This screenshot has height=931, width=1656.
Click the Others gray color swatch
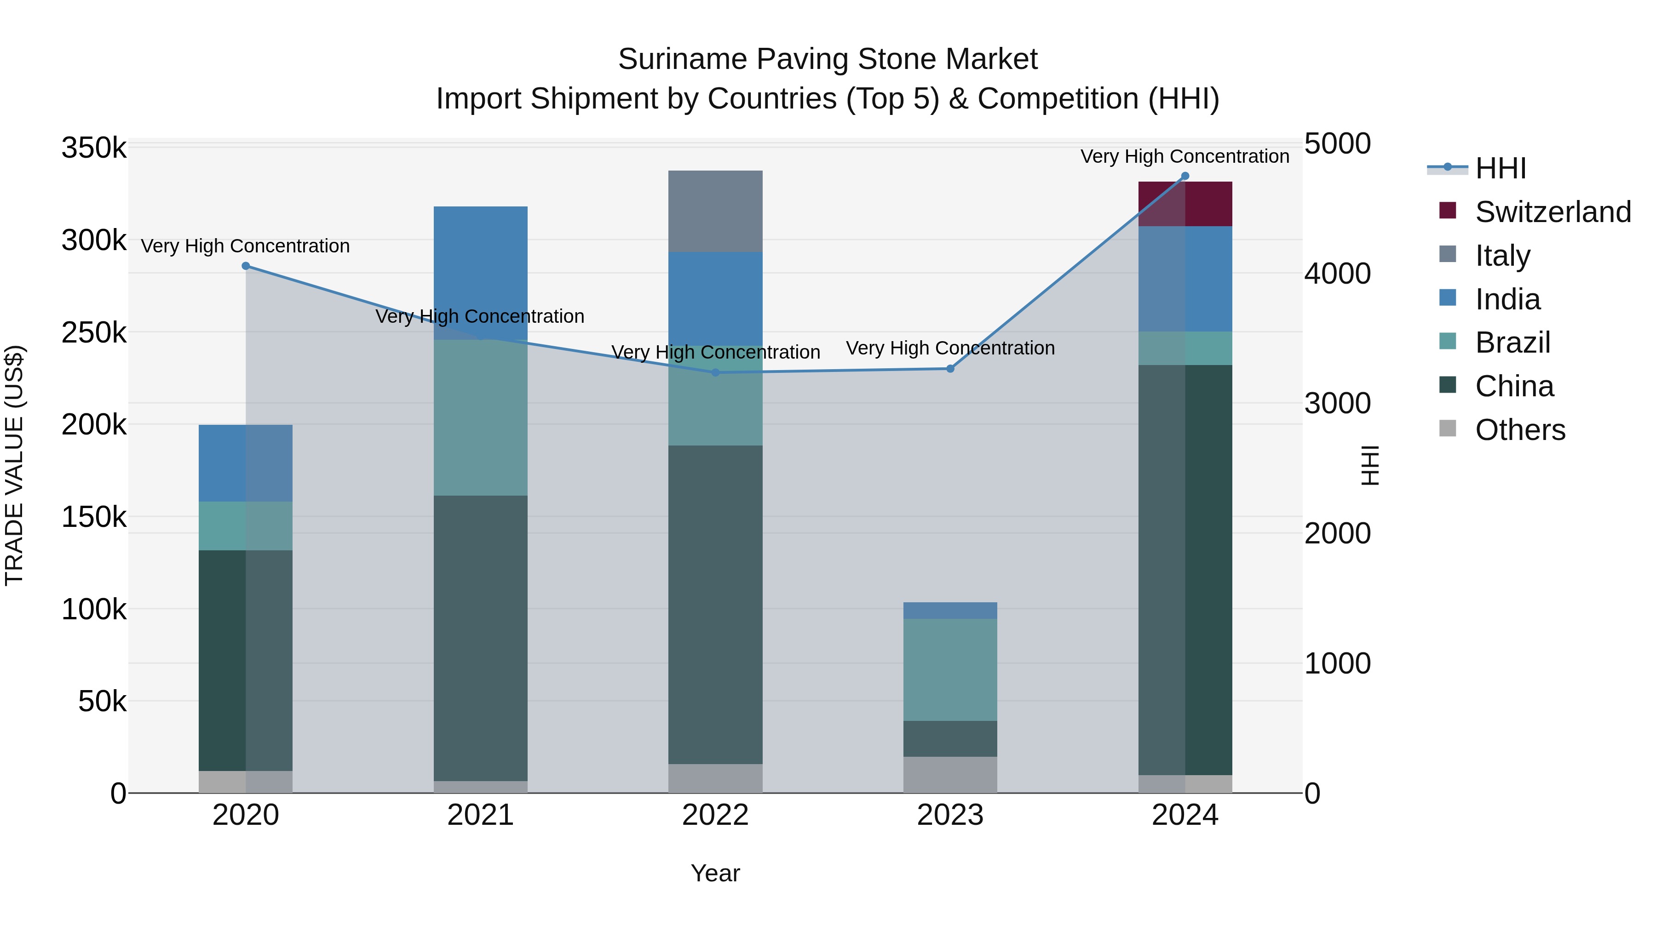click(x=1448, y=428)
